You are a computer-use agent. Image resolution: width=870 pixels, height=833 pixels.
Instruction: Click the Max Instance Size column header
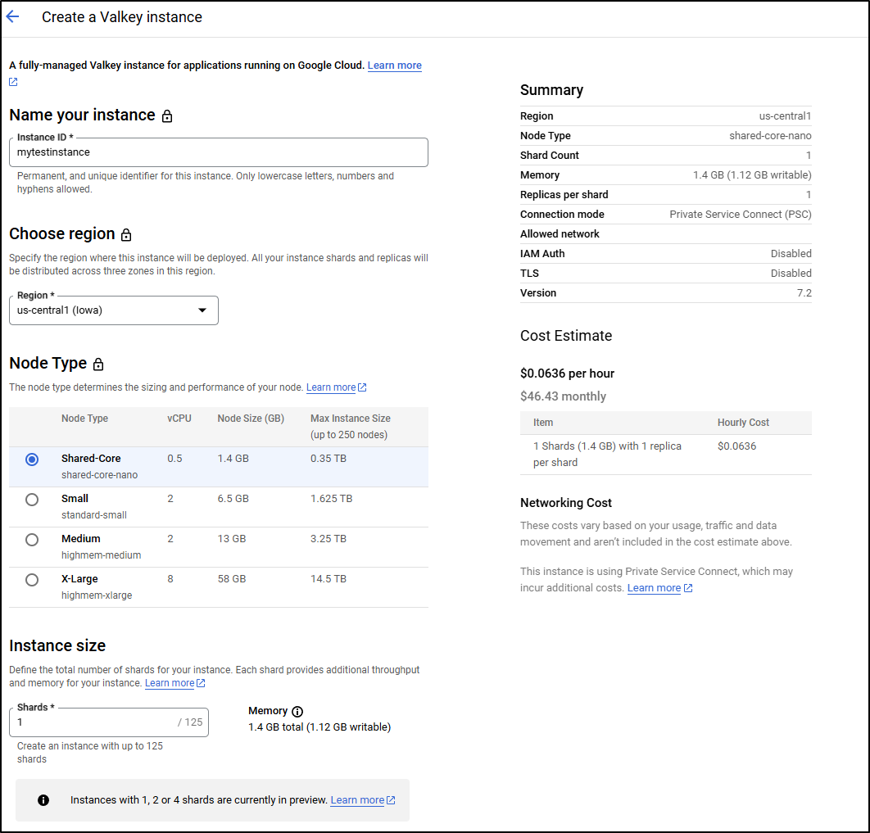pos(350,427)
